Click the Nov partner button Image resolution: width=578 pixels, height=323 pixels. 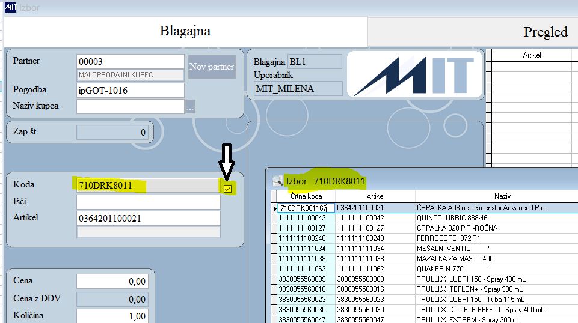[x=212, y=67]
